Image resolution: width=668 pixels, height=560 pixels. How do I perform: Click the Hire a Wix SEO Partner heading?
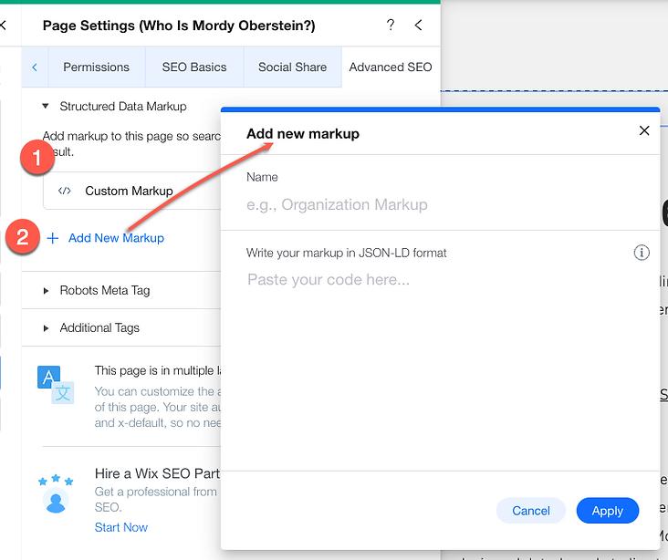coord(157,473)
